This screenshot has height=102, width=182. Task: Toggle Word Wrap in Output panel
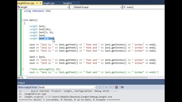point(122,87)
